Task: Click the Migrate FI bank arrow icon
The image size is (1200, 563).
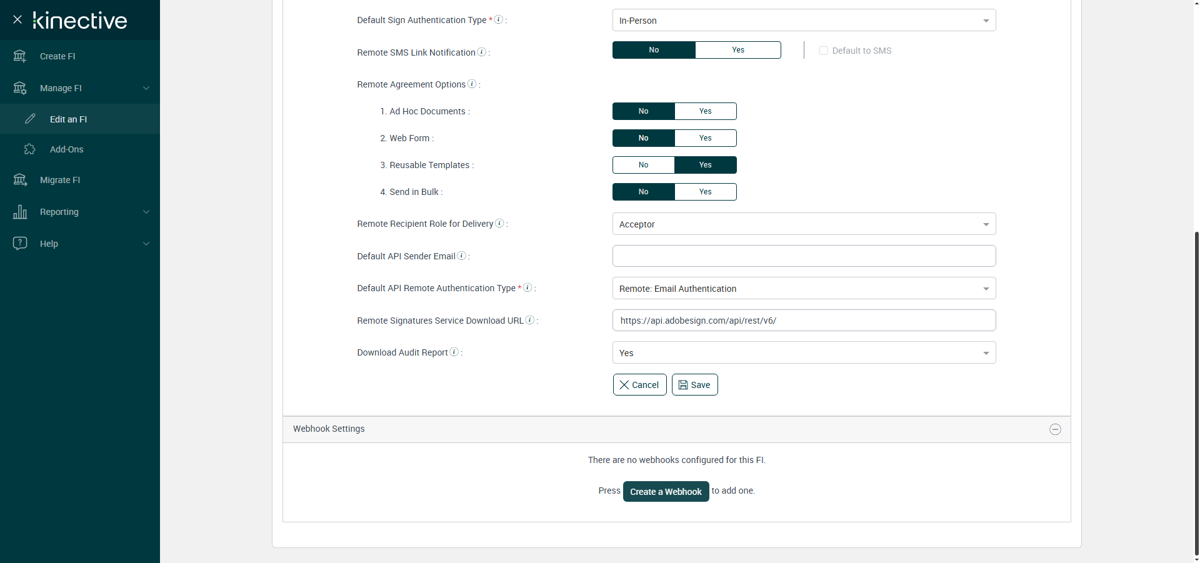Action: click(20, 180)
